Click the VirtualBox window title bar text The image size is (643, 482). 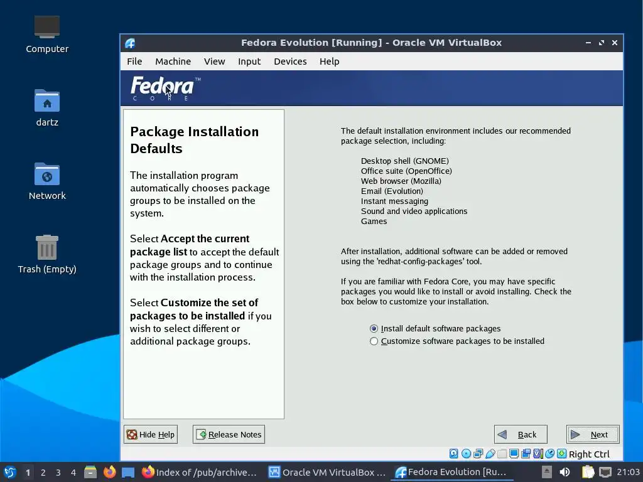click(x=371, y=43)
